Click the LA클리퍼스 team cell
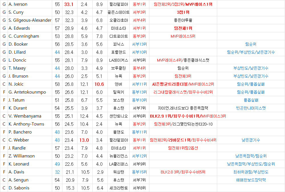Image resolution: width=285 pixels, height=192 pixels. tap(119, 164)
